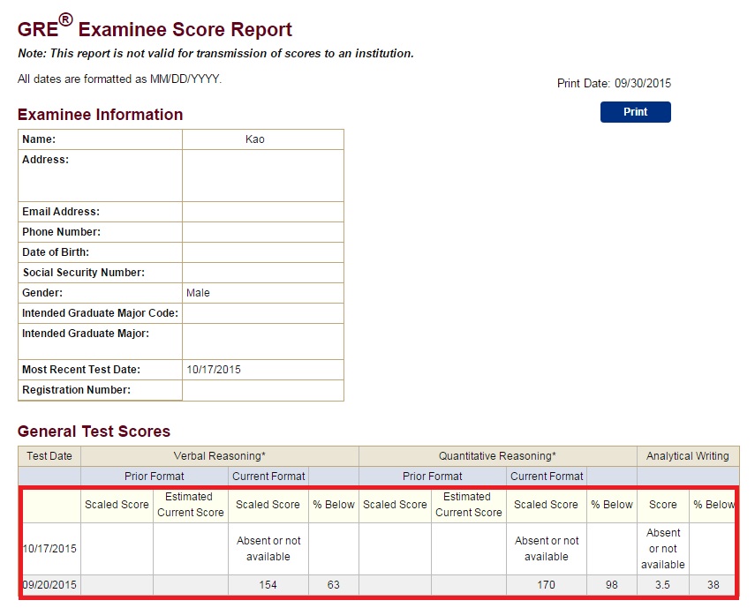Click the 'All dates are formatted as MM/DD/YYYY' text
The width and height of the screenshot is (755, 608).
click(x=119, y=79)
